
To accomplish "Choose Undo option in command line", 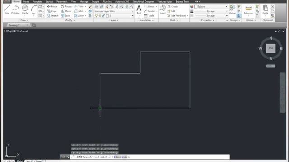I will point(125,157).
